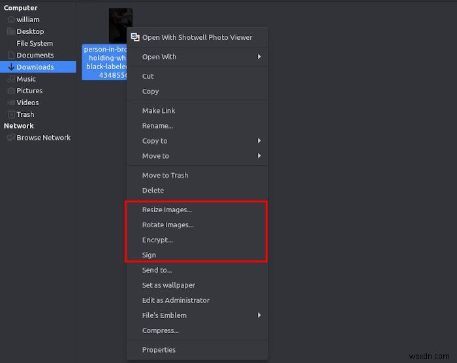Choose Resize Images... menu entry
Viewport: 457px width, 363px height.
coord(197,210)
